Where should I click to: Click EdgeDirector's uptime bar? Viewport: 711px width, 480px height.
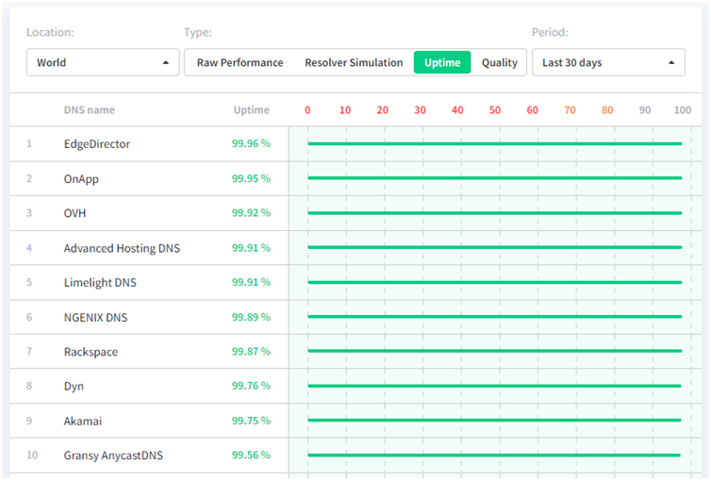pyautogui.click(x=495, y=143)
